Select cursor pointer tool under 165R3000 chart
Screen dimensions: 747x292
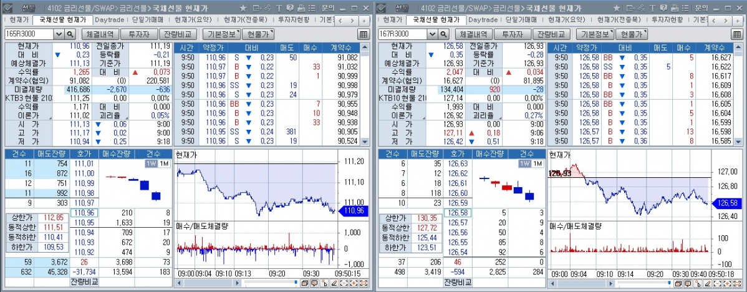pos(324,283)
